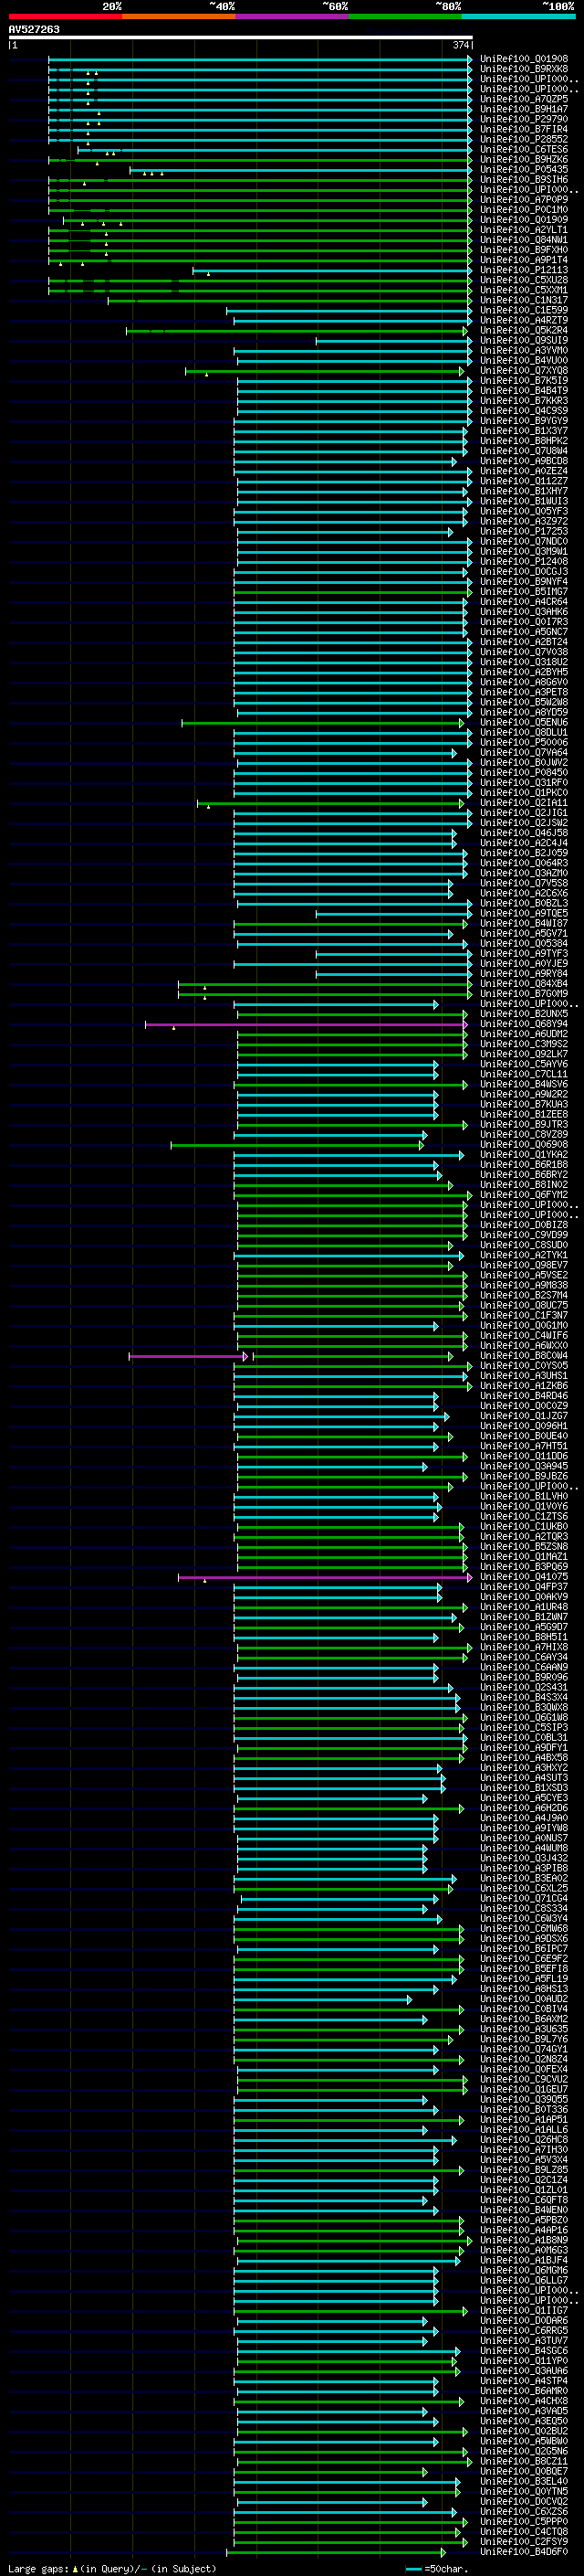Click the UniRef100_C3M9S2 hit label
The image size is (584, 2576).
click(524, 1044)
